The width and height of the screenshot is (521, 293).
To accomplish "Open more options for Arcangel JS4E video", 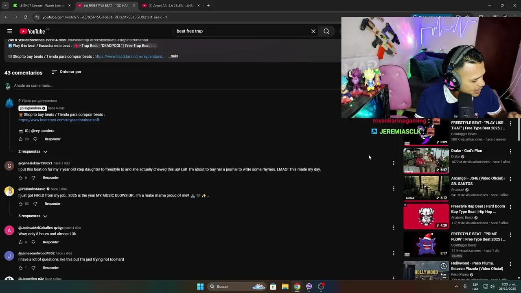I will point(510,179).
